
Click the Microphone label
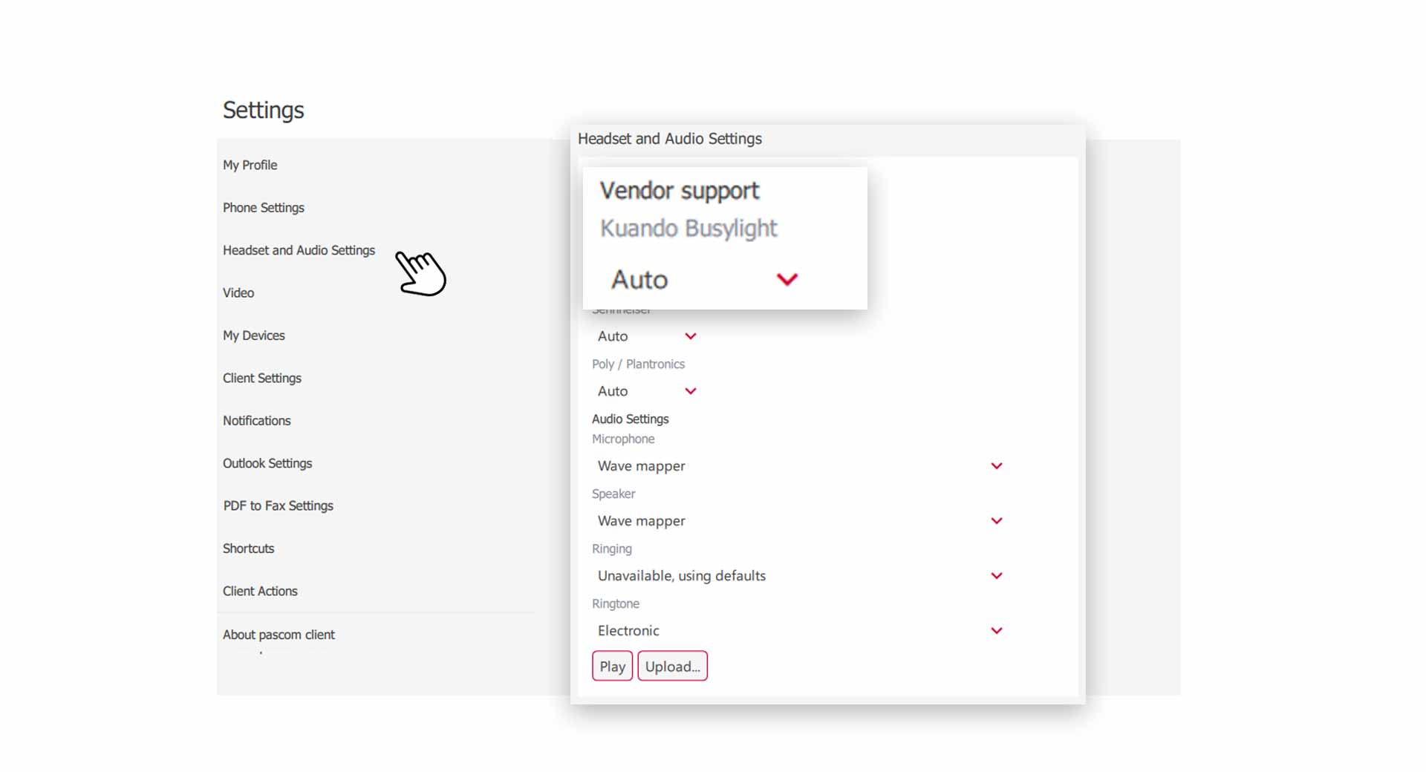click(x=623, y=439)
